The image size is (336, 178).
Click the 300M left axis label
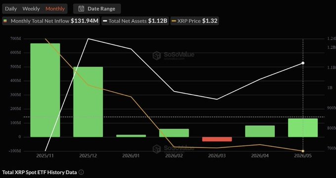15,95
